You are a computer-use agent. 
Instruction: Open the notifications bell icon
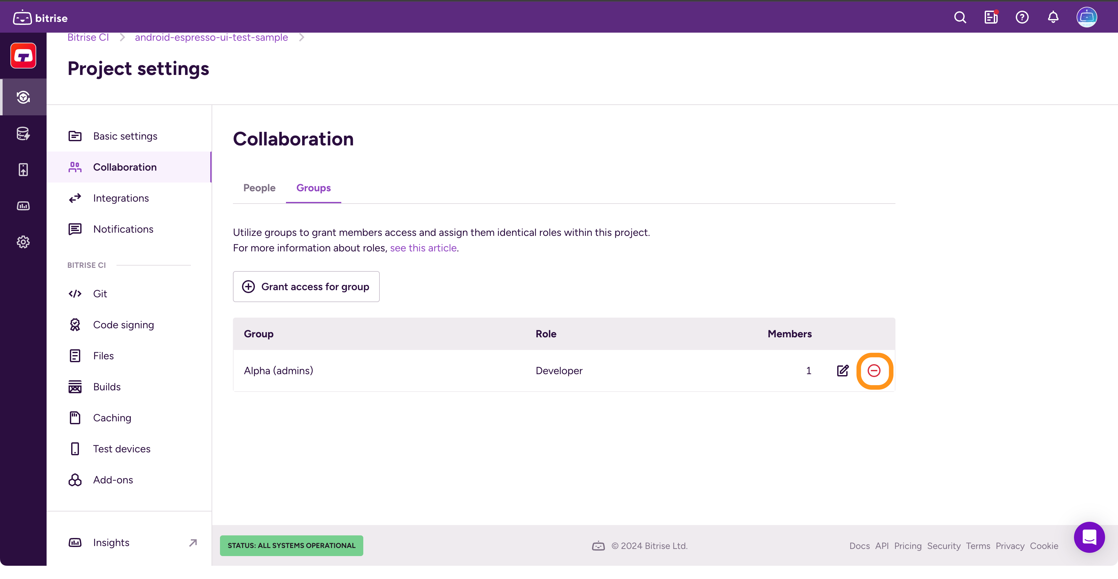1053,17
